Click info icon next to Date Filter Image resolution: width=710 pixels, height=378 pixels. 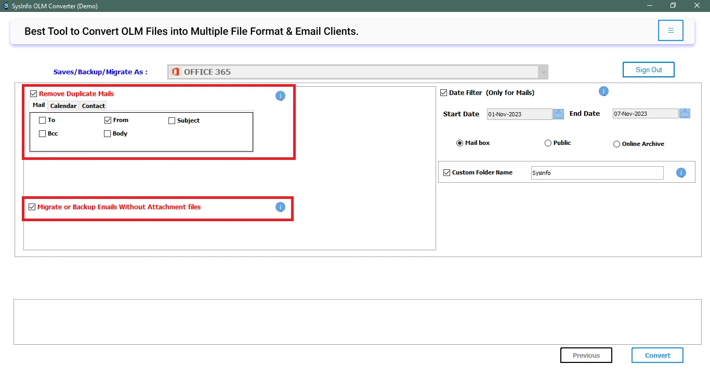[x=603, y=91]
